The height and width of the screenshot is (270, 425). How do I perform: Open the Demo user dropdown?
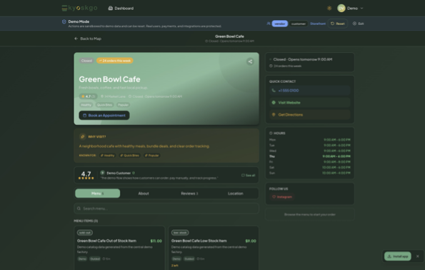(350, 8)
